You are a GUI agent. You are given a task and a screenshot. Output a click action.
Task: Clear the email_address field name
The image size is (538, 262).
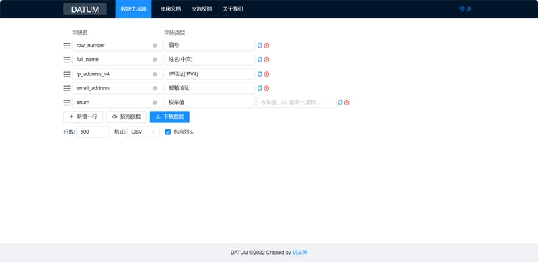(x=155, y=88)
